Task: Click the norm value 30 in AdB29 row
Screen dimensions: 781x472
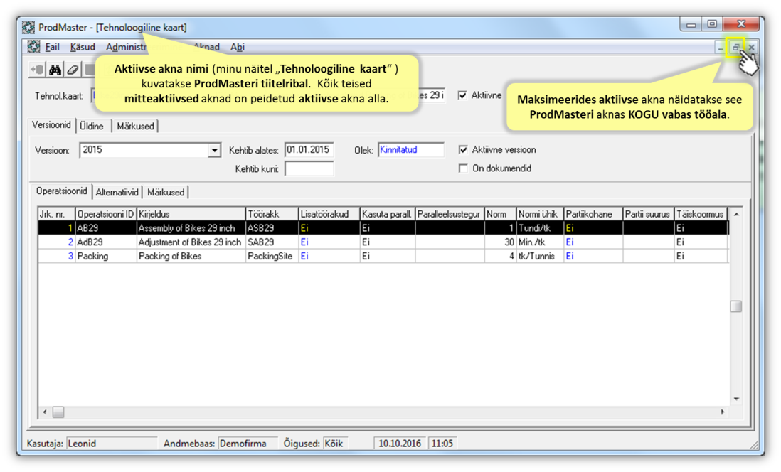Action: coord(500,242)
